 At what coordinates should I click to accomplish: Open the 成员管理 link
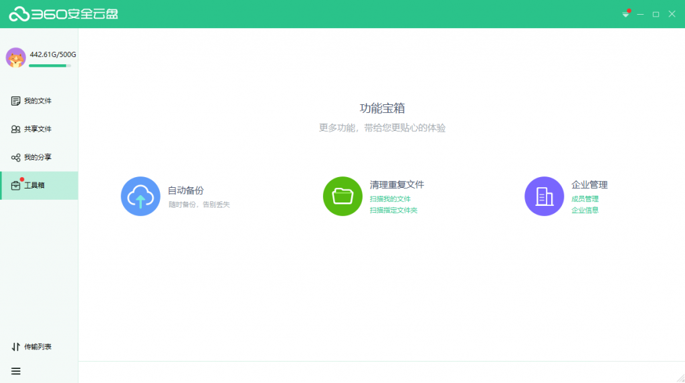point(585,199)
